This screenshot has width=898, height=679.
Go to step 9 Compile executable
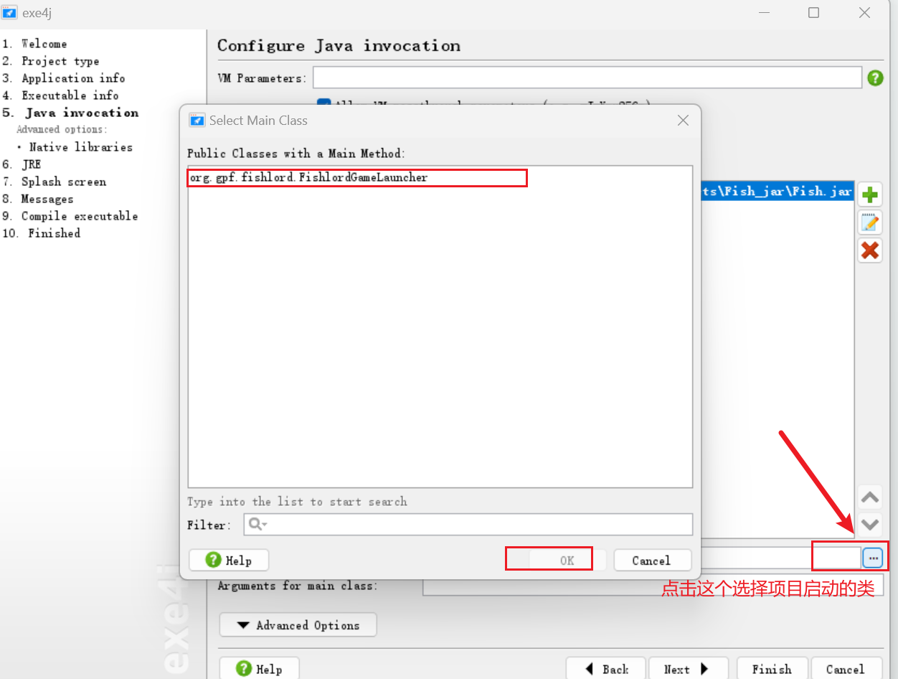[70, 216]
